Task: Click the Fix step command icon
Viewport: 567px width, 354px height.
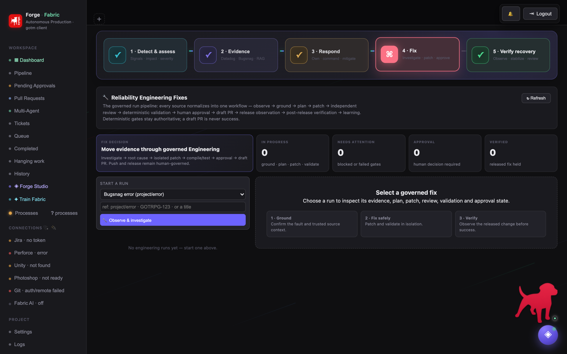Action: pos(389,54)
